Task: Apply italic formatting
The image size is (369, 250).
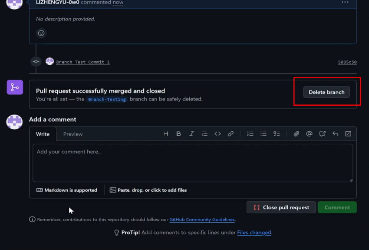Action: click(x=191, y=134)
